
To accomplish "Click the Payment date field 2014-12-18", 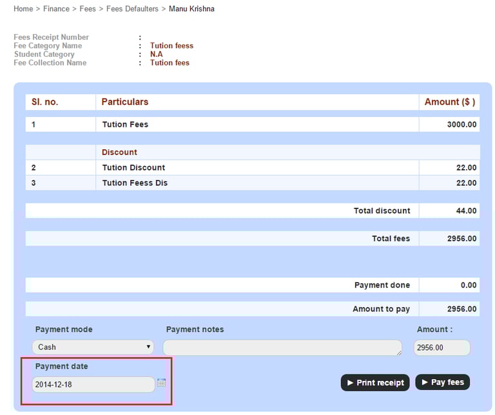I will [x=93, y=384].
